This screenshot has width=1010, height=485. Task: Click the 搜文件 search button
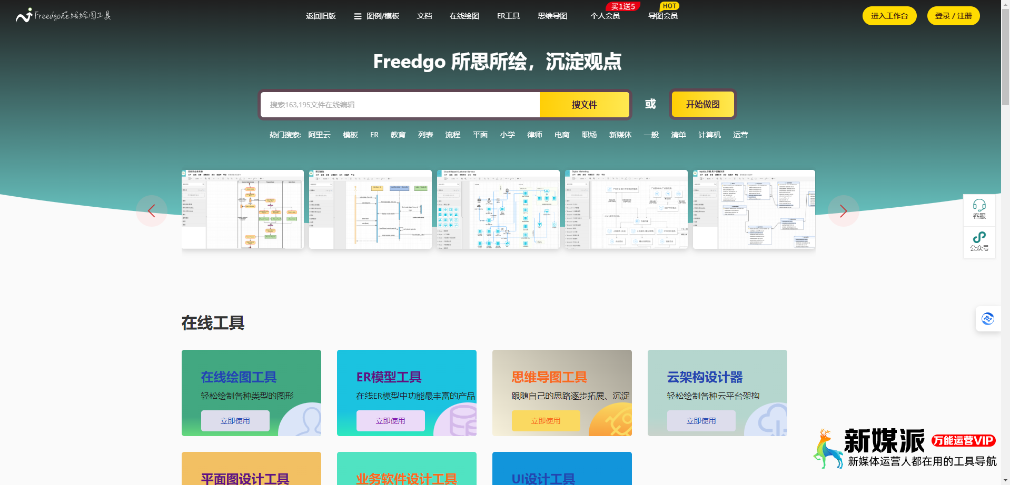(585, 105)
